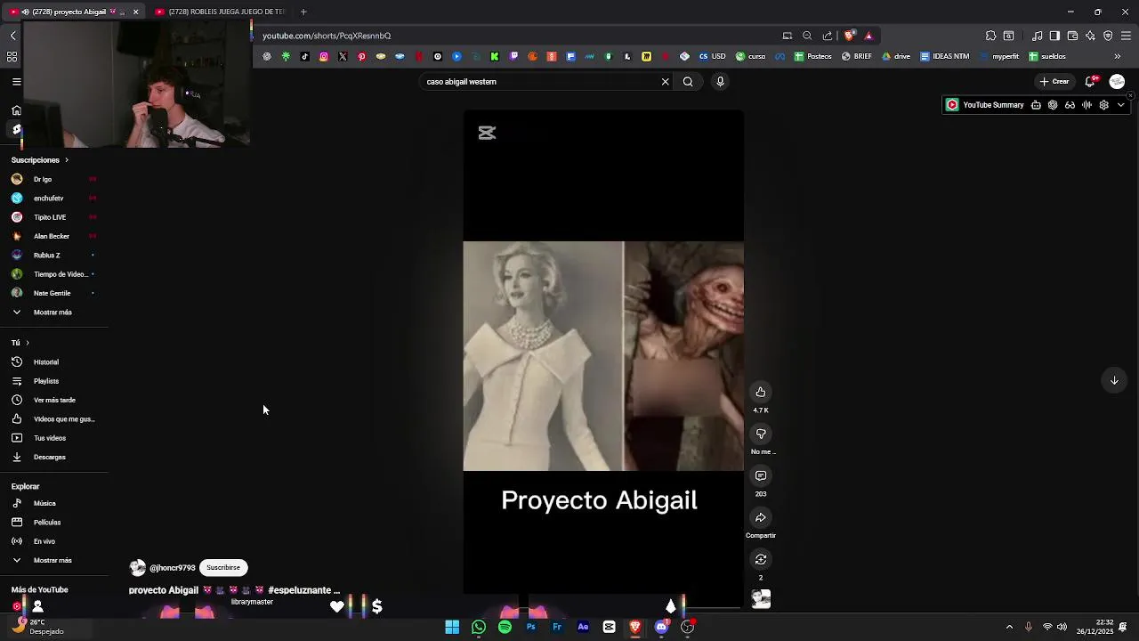Subscribe to @jhoncr9793 with Suscribirse
This screenshot has width=1139, height=641.
(223, 567)
